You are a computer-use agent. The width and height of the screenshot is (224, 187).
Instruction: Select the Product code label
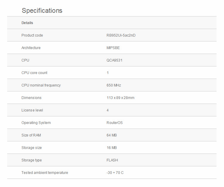pos(32,35)
